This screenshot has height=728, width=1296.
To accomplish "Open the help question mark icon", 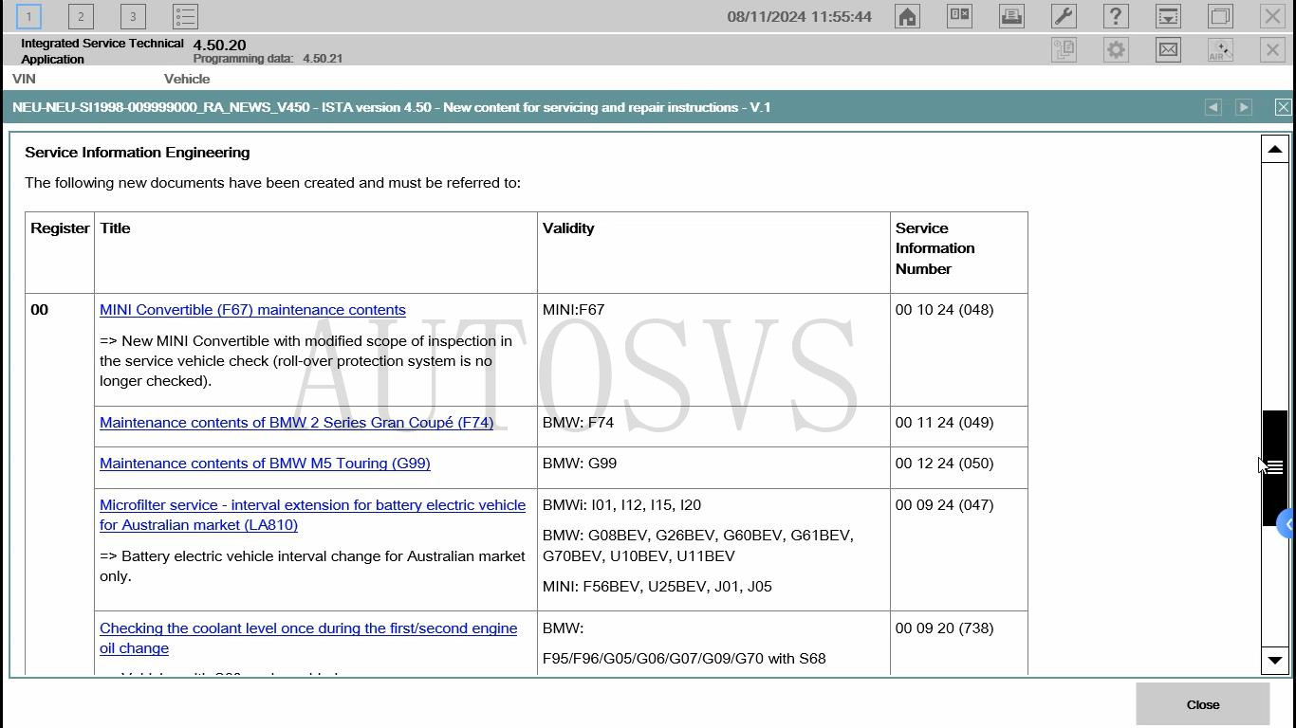I will point(1116,16).
